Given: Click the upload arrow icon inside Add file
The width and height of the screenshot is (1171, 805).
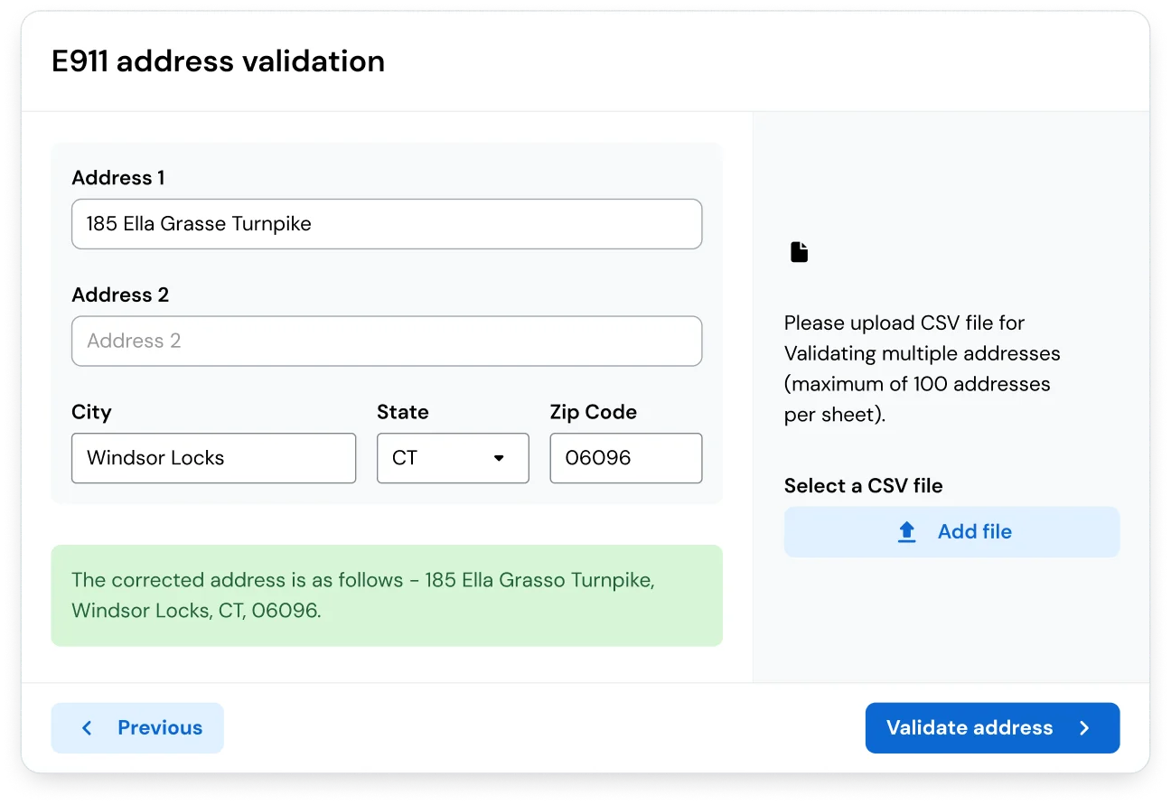Looking at the screenshot, I should pyautogui.click(x=906, y=532).
